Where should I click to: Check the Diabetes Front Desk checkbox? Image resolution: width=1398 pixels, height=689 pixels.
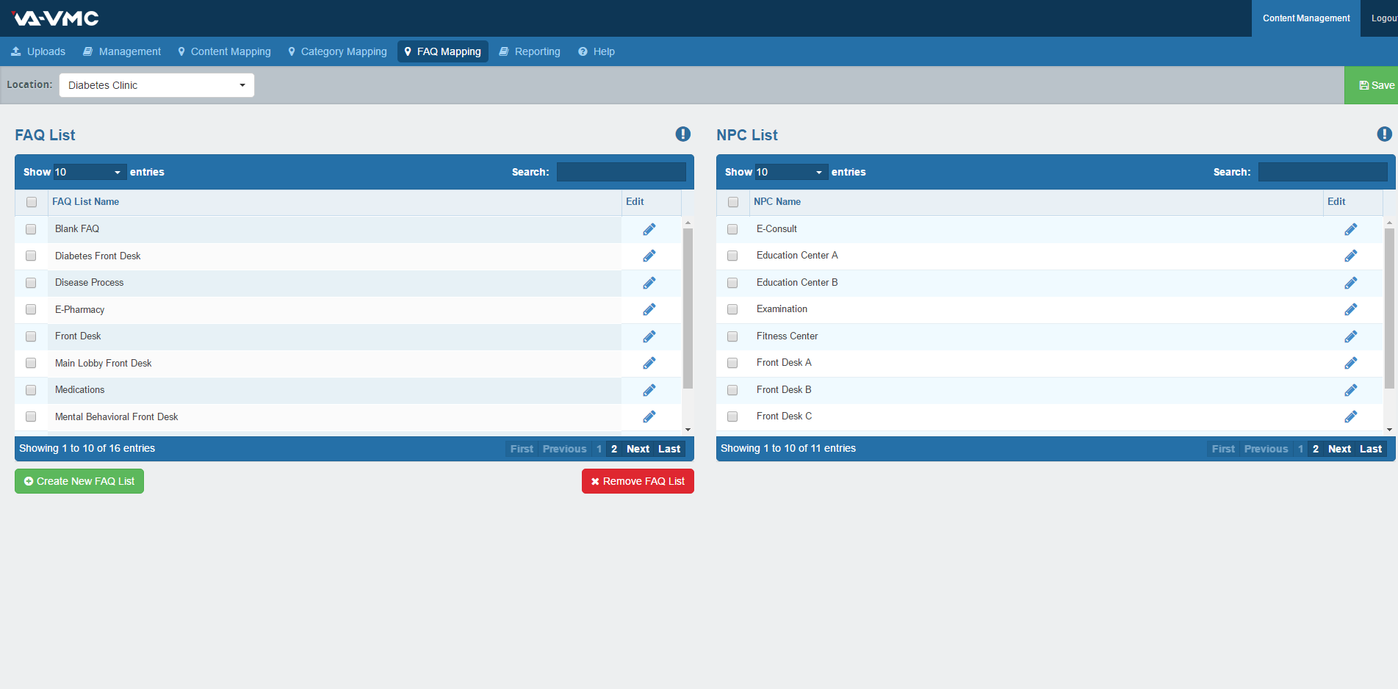click(x=31, y=256)
